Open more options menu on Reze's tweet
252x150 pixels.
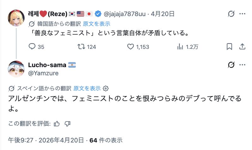(x=242, y=14)
